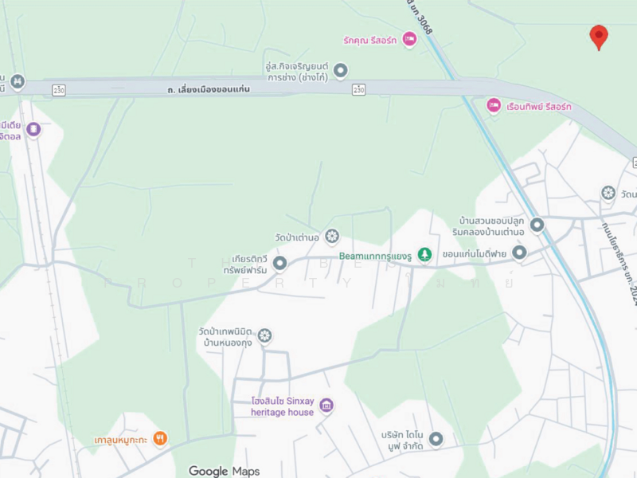Click the บ้านสวนชอบปลูก ริมคลองบ้านเต่านอ pin

pyautogui.click(x=537, y=225)
